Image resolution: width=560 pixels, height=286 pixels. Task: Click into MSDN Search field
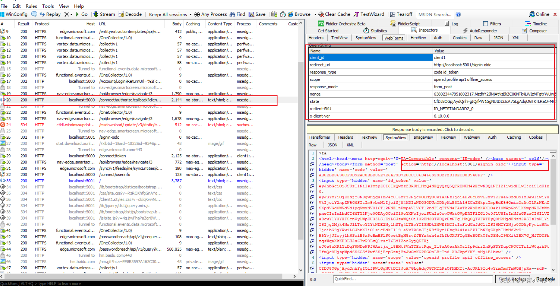tap(435, 14)
